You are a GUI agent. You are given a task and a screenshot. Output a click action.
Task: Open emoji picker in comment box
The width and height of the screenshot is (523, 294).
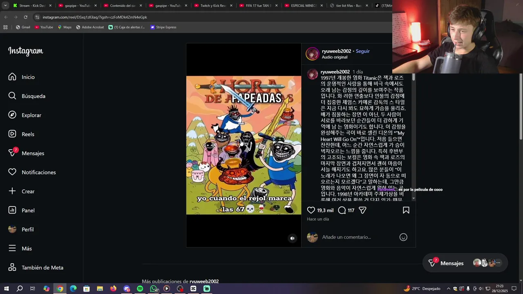point(403,237)
